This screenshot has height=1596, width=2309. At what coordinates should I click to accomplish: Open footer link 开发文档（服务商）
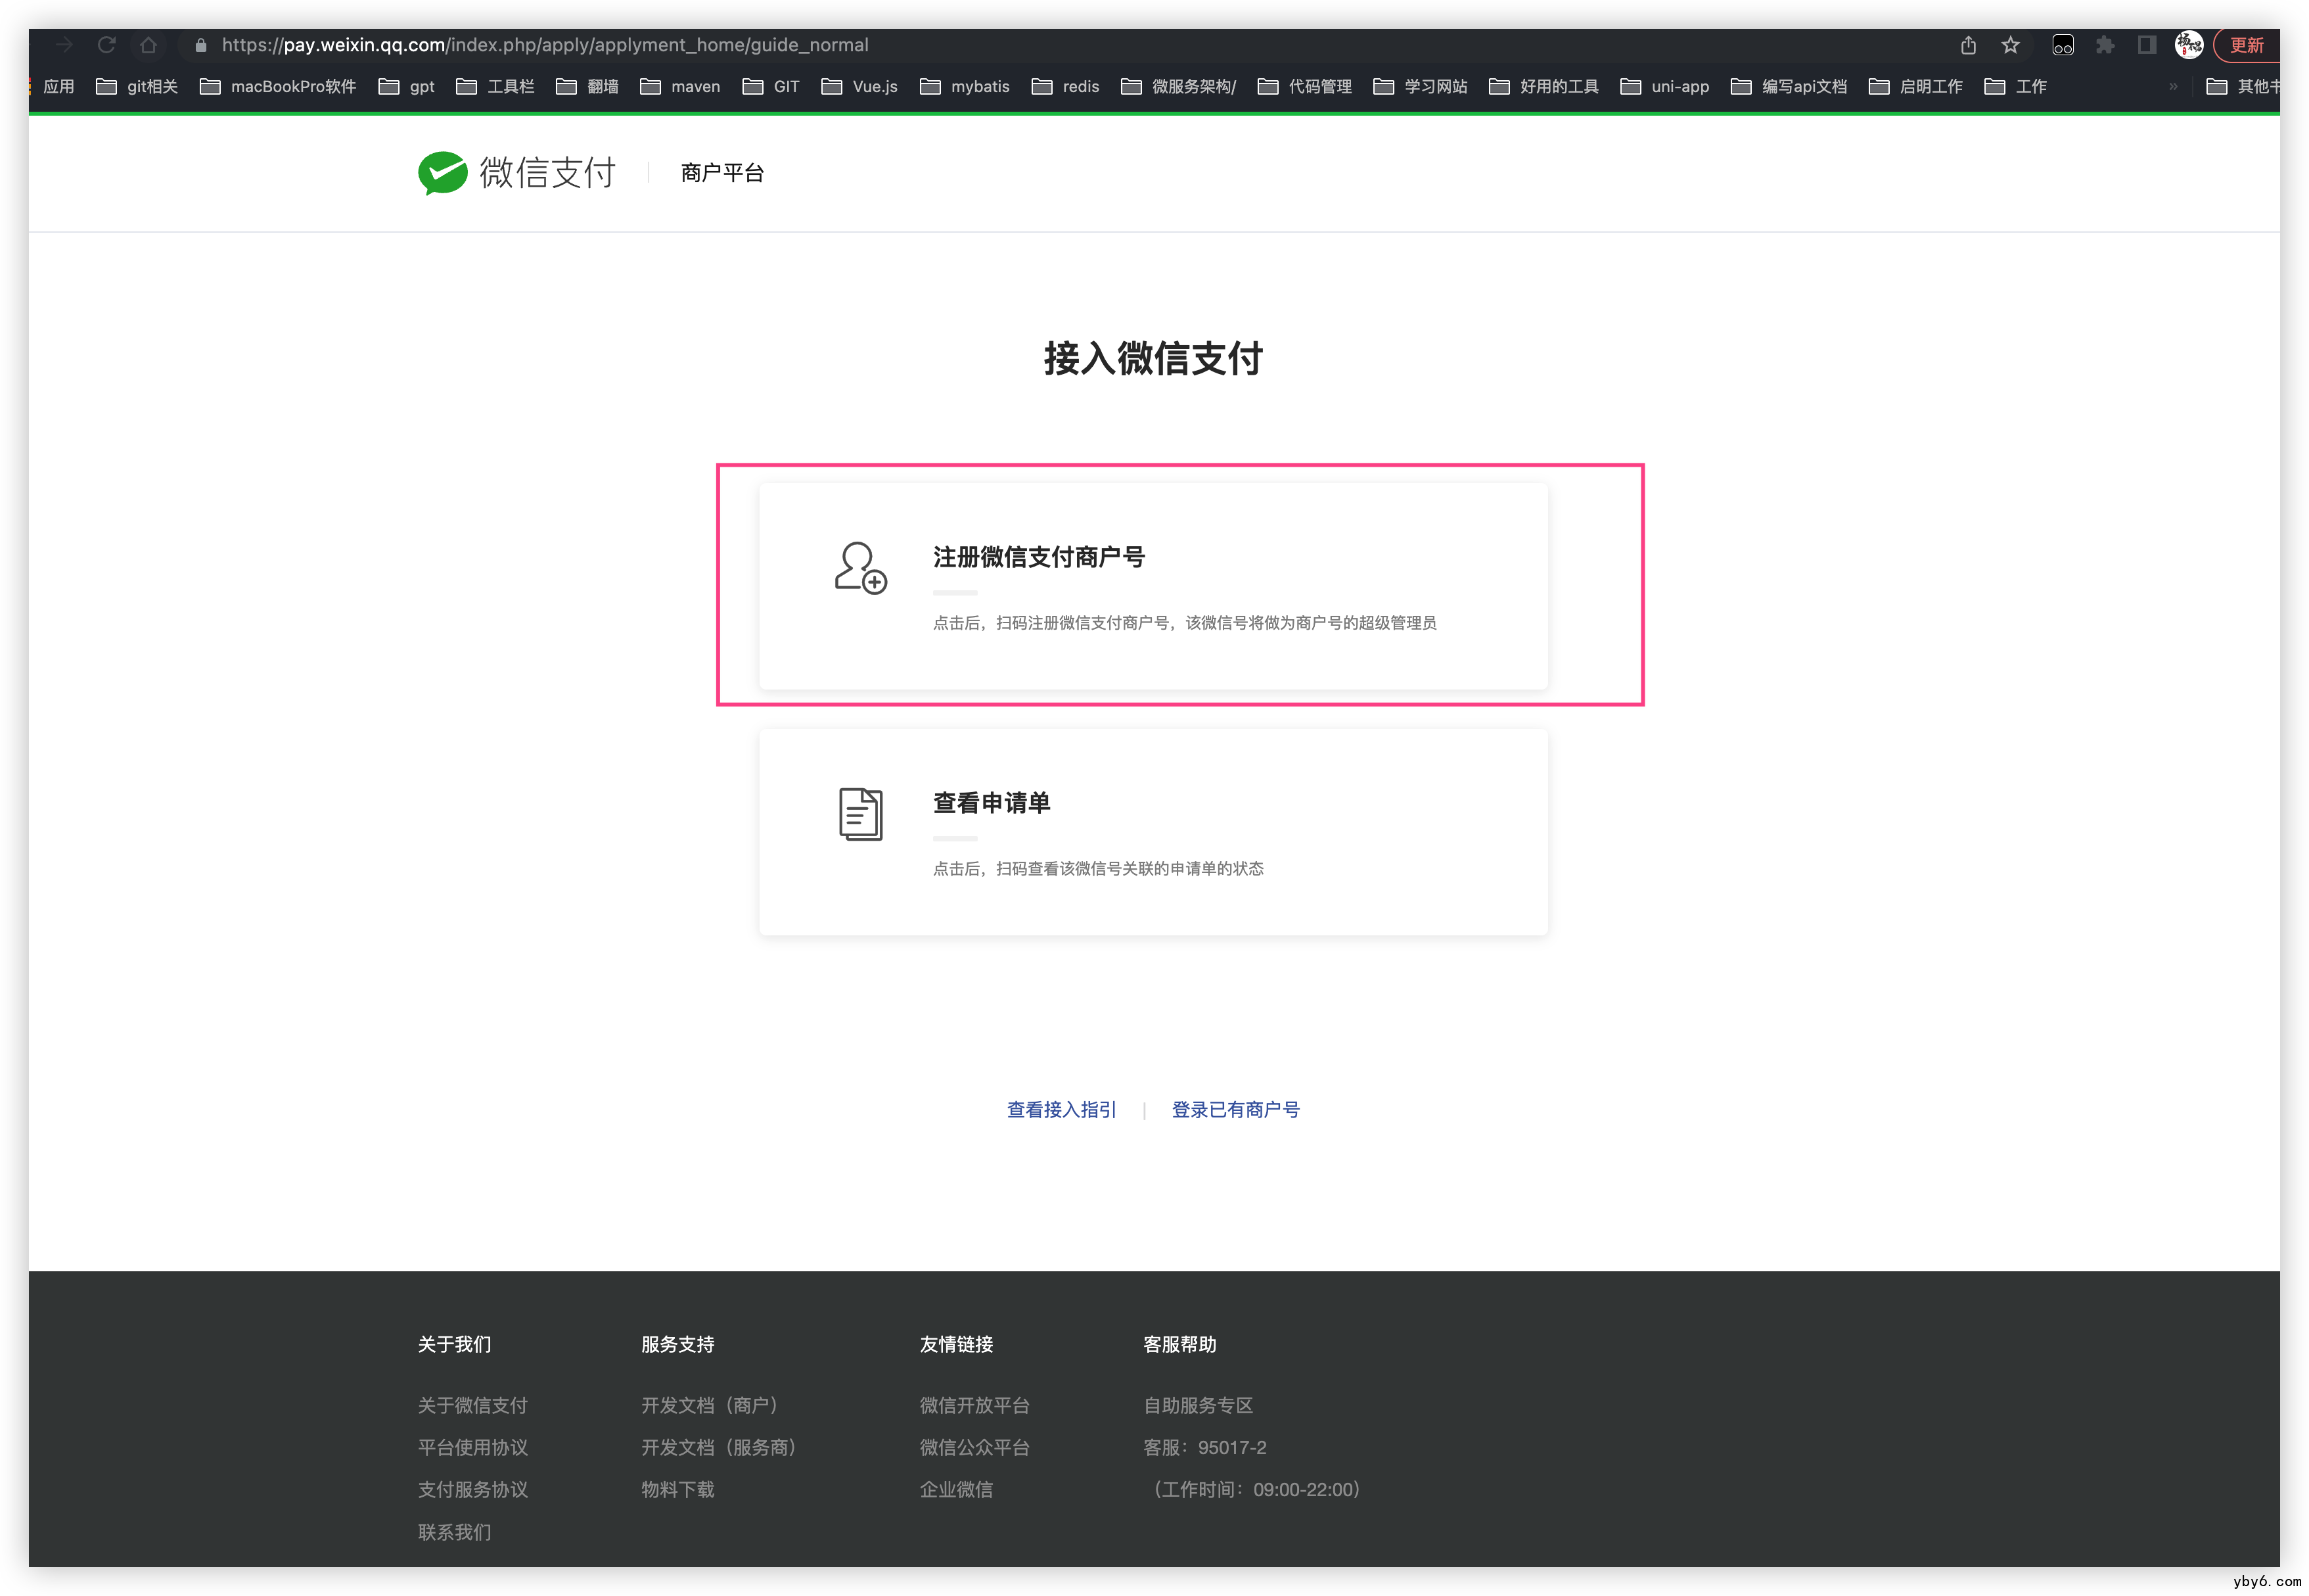pos(720,1447)
